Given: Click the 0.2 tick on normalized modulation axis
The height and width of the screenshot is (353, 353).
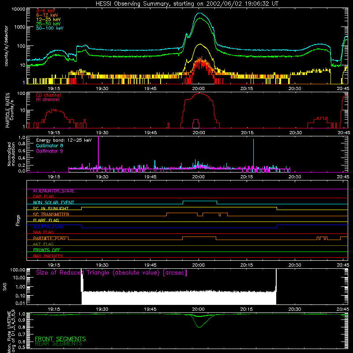Looking at the screenshot, I should [x=22, y=165].
